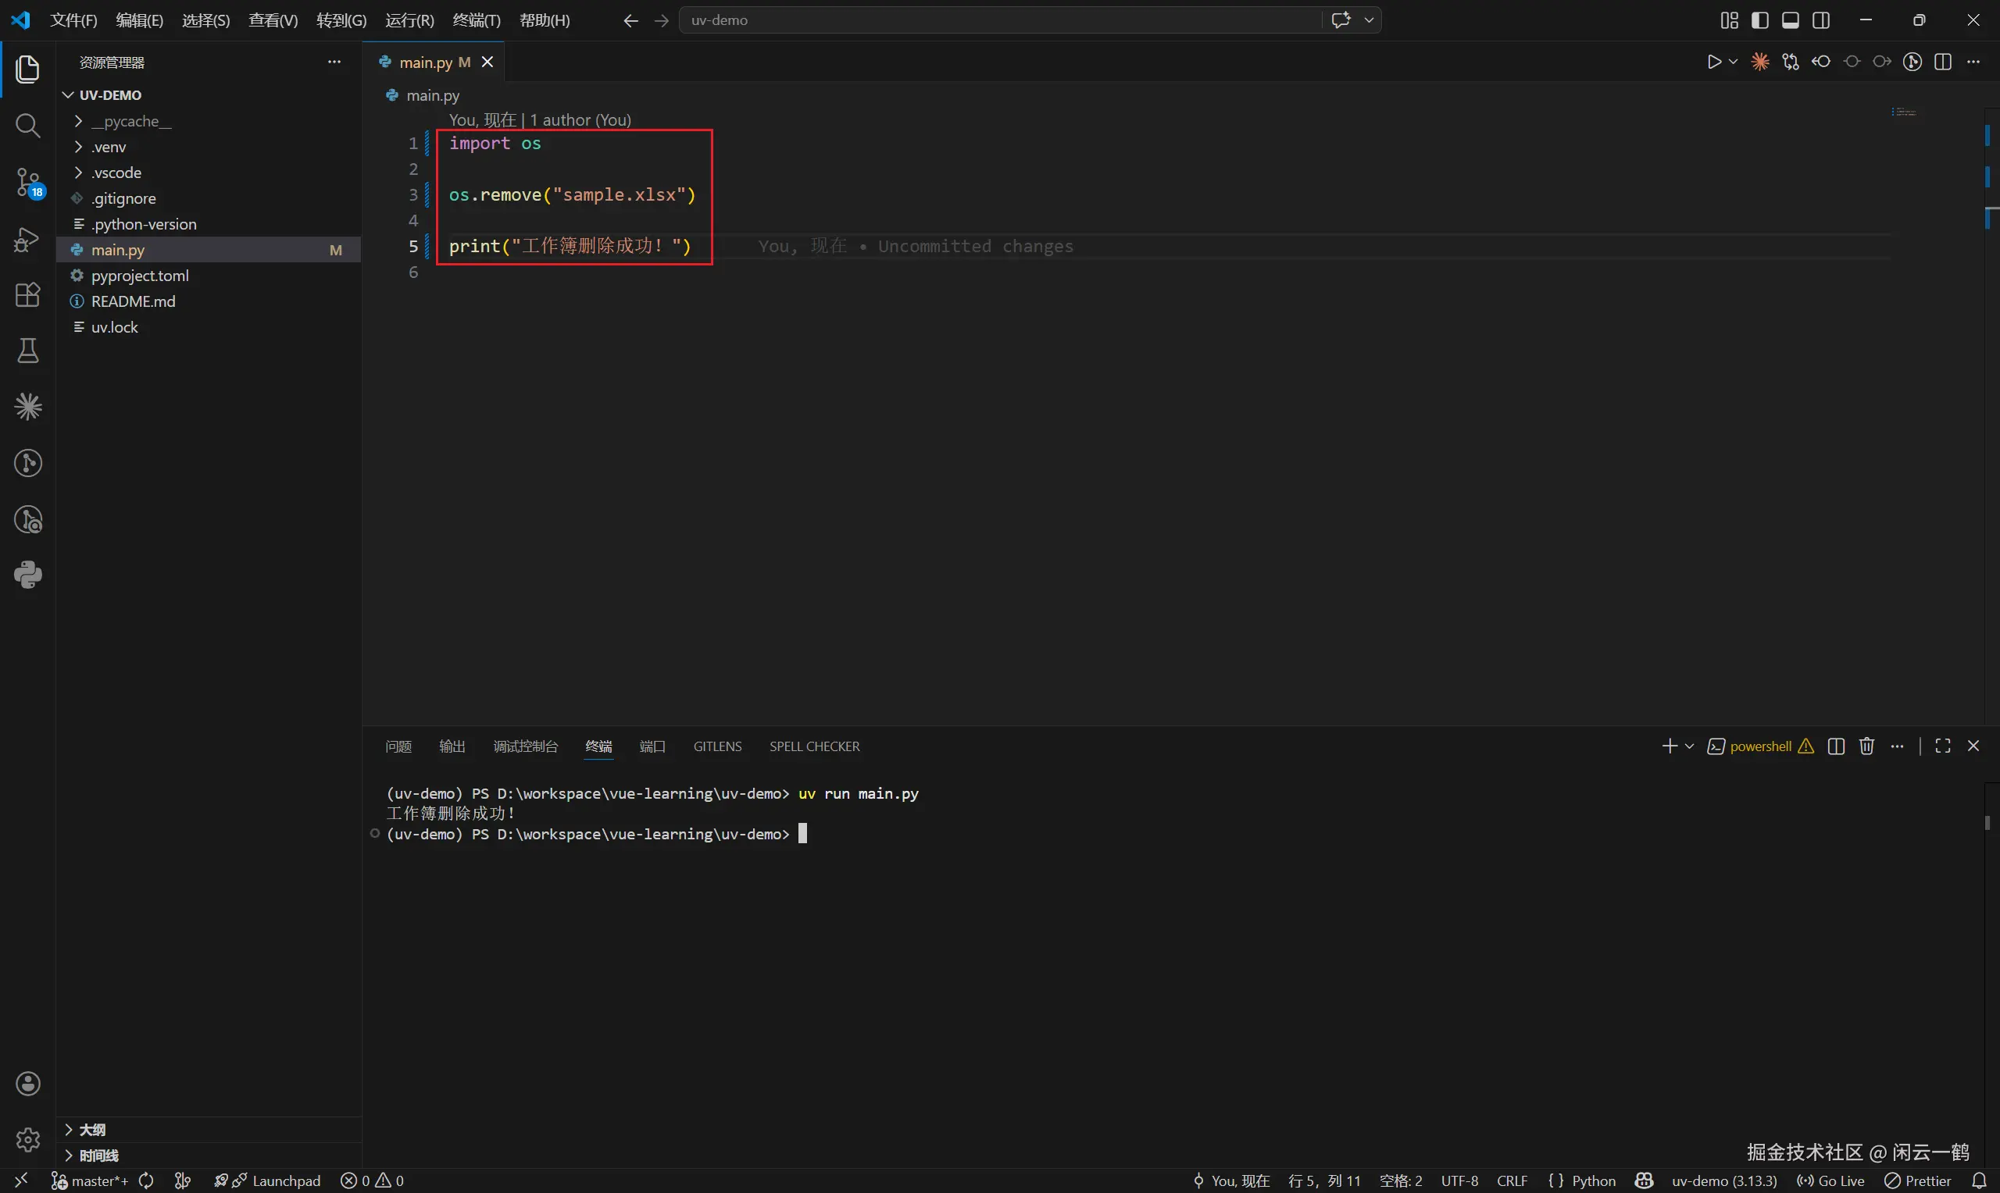Click master branch in status bar
2000x1193 pixels.
point(90,1181)
